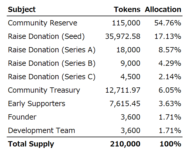Select the 54.76% allocation cell
The height and width of the screenshot is (152, 191).
168,23
